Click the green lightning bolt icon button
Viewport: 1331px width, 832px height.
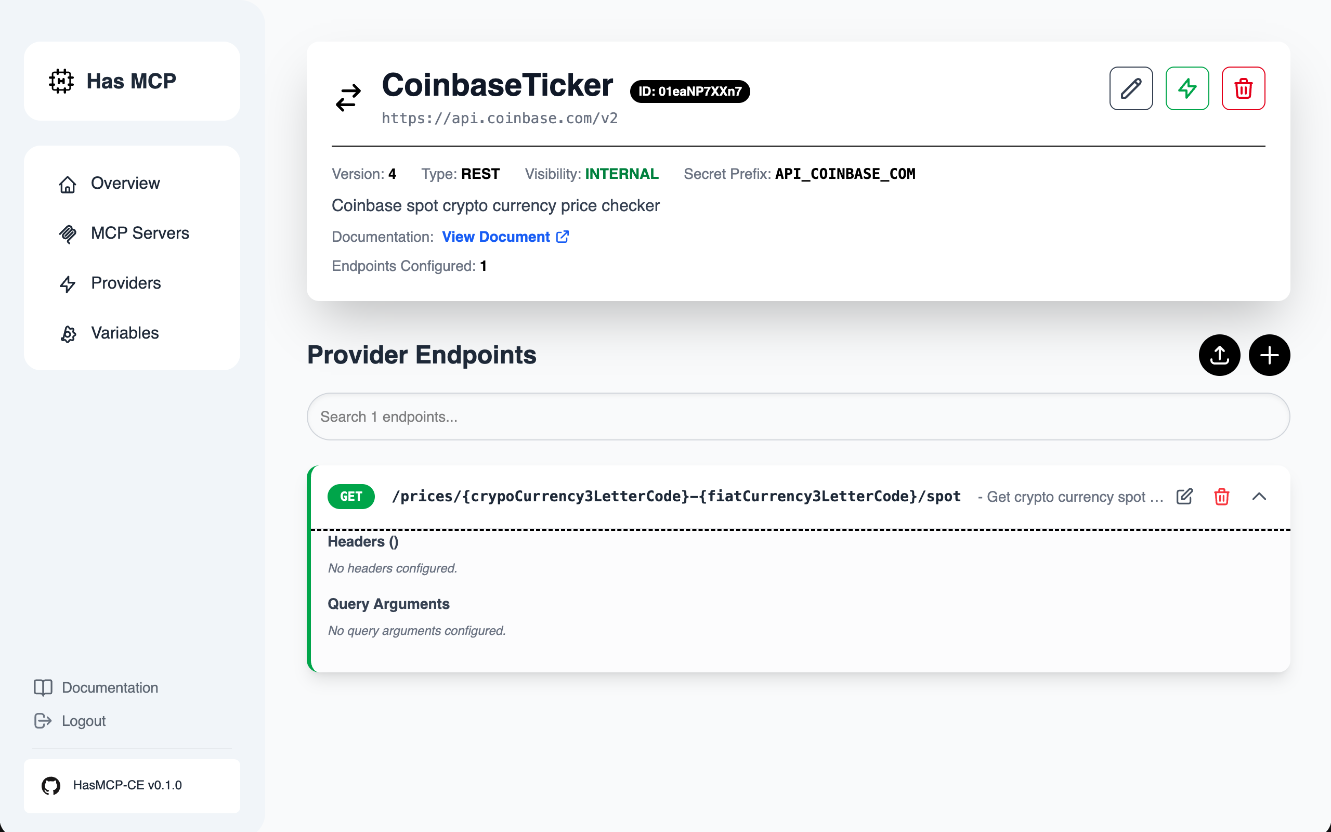click(x=1187, y=88)
